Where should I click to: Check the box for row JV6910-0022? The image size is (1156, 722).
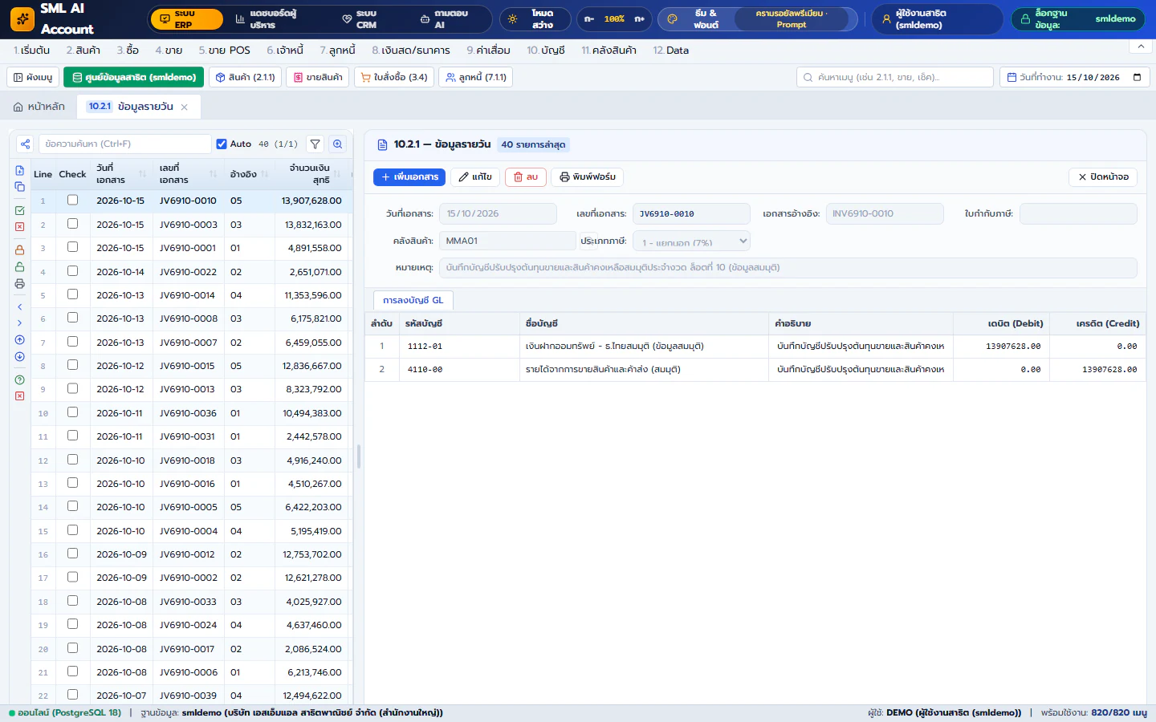tap(72, 271)
